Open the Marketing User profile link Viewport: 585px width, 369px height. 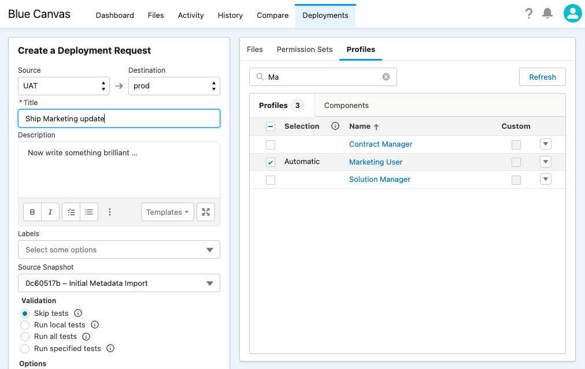[x=376, y=162]
